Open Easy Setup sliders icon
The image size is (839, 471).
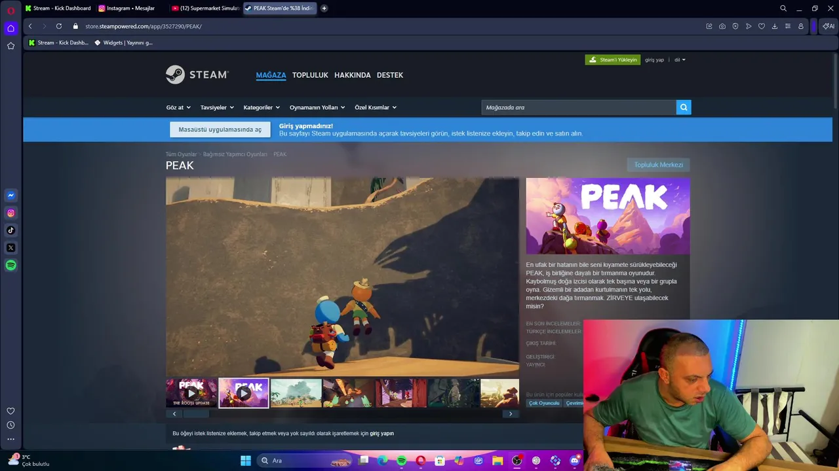tap(788, 26)
